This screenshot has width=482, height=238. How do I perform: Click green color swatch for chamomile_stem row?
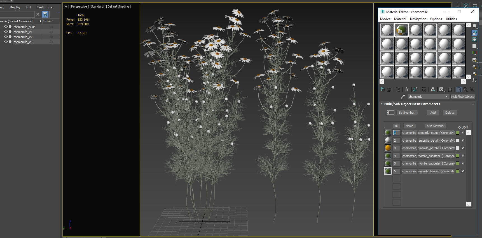pos(457,133)
